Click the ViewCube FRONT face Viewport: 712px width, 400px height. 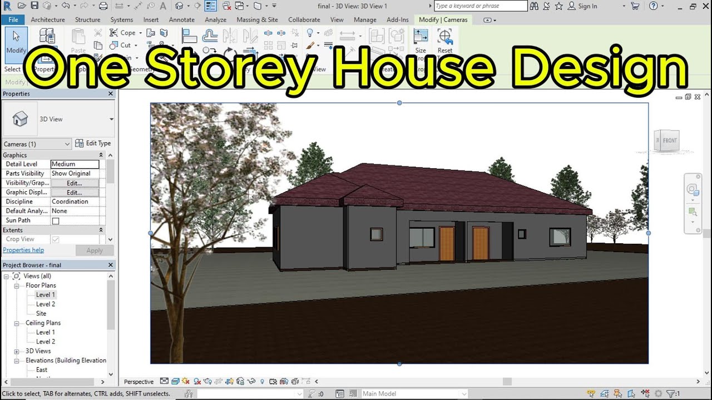(x=669, y=141)
